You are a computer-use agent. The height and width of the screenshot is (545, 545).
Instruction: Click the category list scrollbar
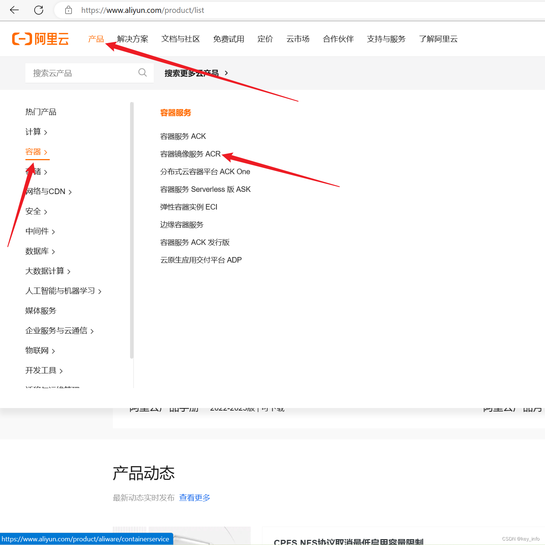pyautogui.click(x=132, y=230)
